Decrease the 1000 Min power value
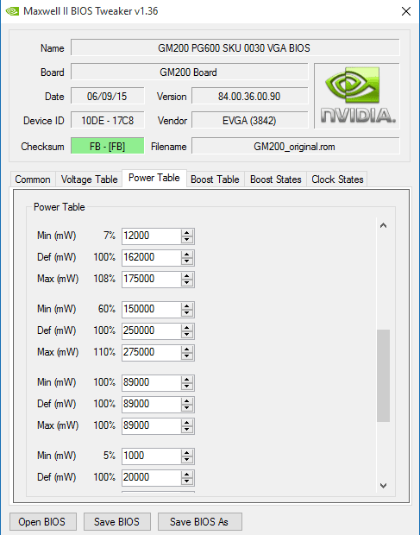Viewport: 420px width, 535px height. pos(187,460)
